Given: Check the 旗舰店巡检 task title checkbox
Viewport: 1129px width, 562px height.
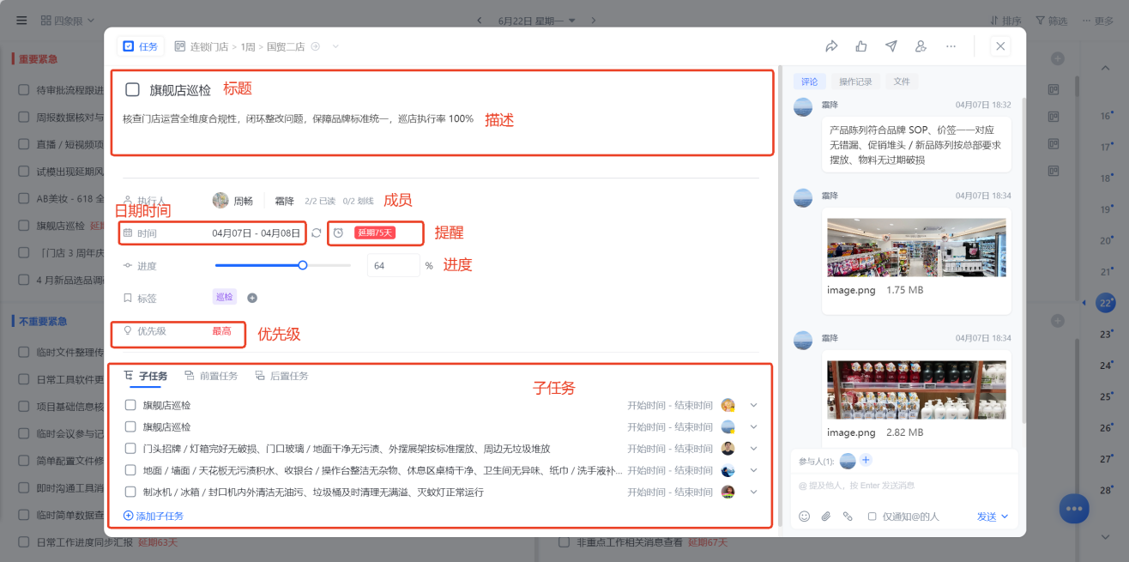Looking at the screenshot, I should (x=132, y=89).
